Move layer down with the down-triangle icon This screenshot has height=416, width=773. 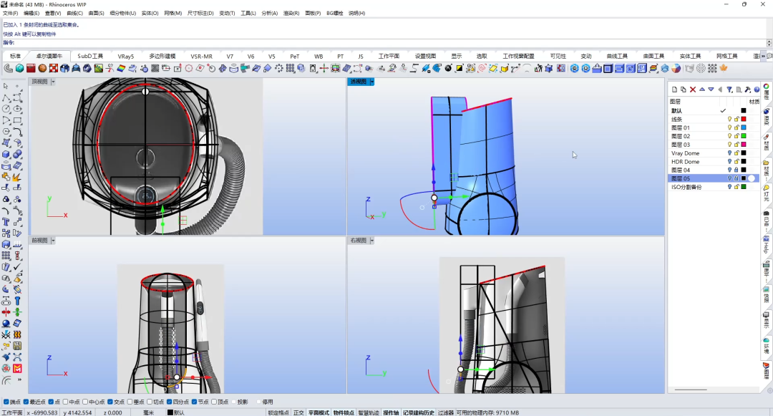[x=711, y=90]
